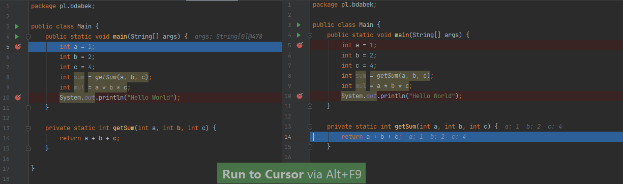The width and height of the screenshot is (623, 184).
Task: Click inline hint 'args: String[0]@478' in left editor
Action: tap(229, 37)
